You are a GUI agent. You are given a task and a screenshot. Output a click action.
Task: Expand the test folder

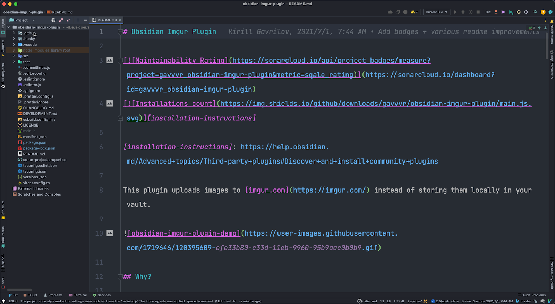pos(14,62)
